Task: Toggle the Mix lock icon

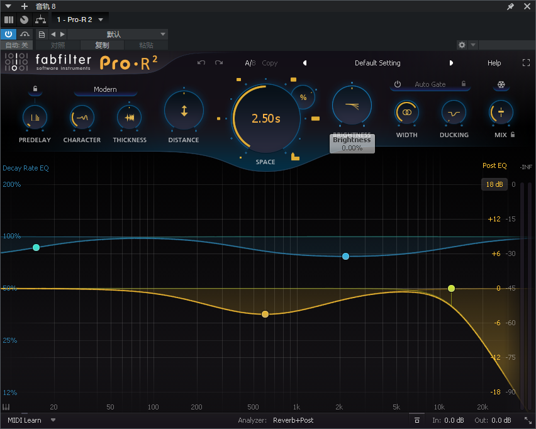Action: pos(513,135)
